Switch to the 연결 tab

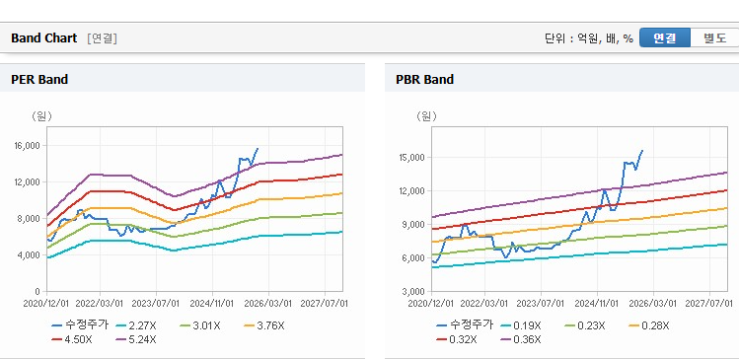pos(665,38)
